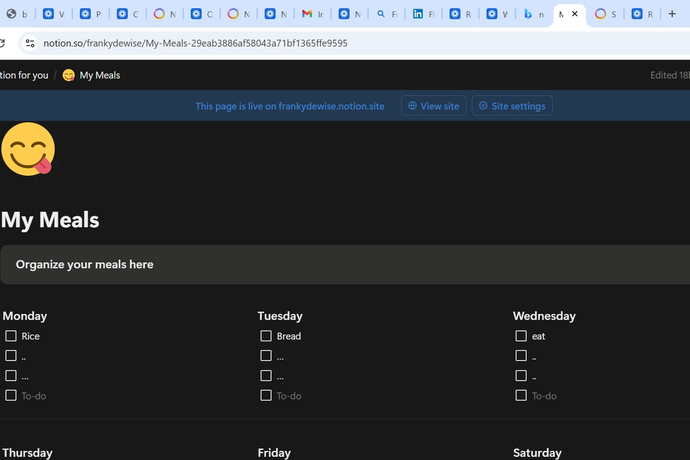The width and height of the screenshot is (690, 460).
Task: Click the Site settings button
Action: point(512,105)
